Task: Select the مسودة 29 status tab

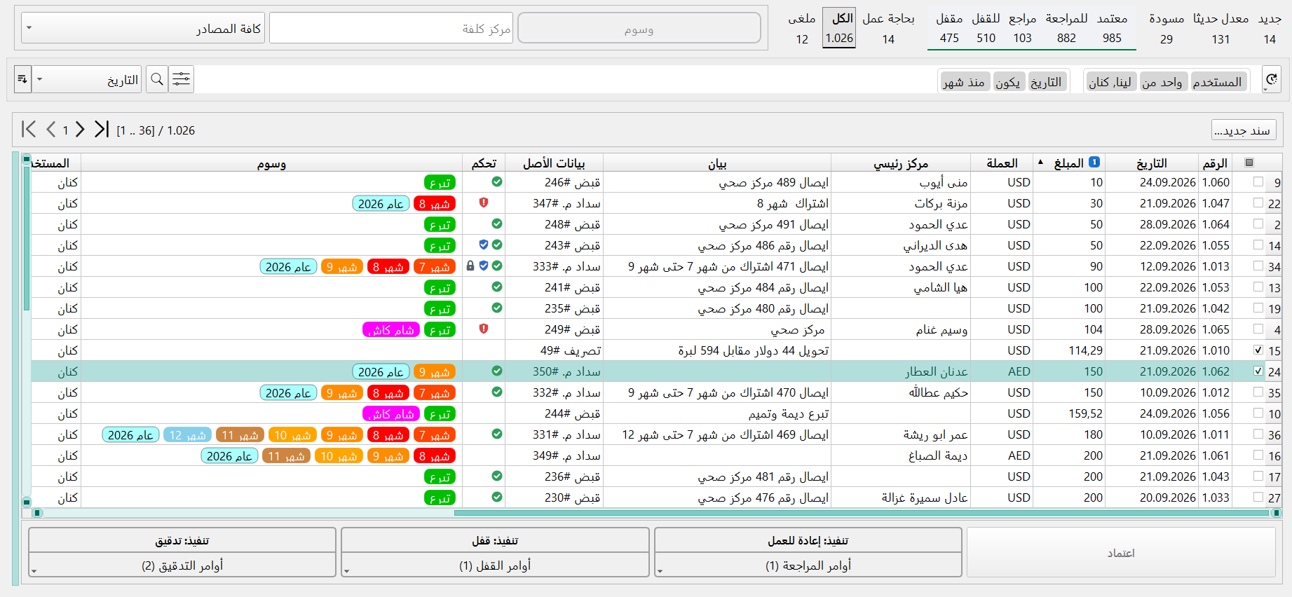Action: click(1167, 28)
